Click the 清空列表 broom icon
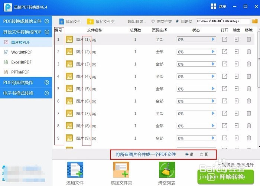Screen dimensions: 260x186 coord(167,170)
